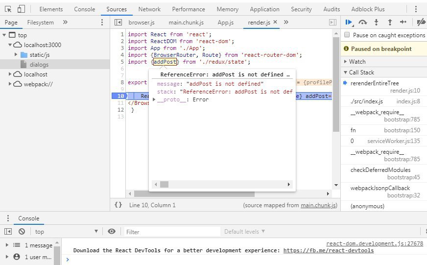The image size is (427, 265).
Task: Toggle the device toolbar icon
Action: point(21,9)
